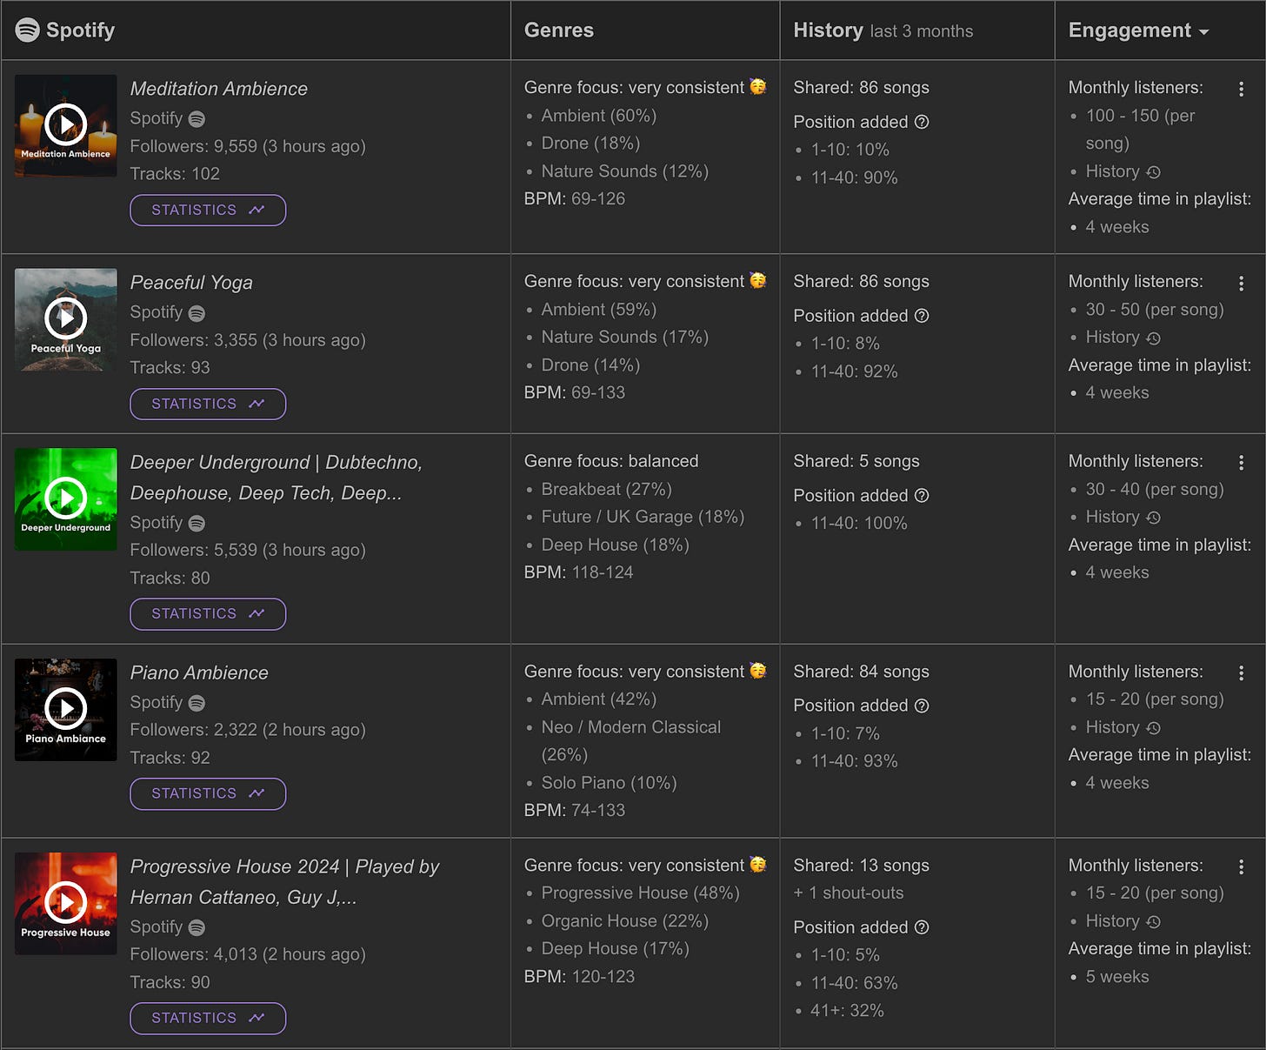This screenshot has width=1266, height=1050.
Task: Play the Progressive House playlist cover
Action: tap(66, 903)
